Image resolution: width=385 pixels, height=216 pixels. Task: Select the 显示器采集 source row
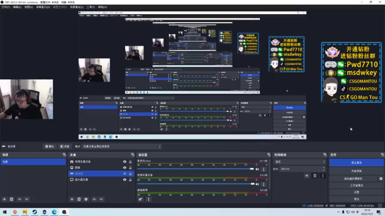[101, 180]
